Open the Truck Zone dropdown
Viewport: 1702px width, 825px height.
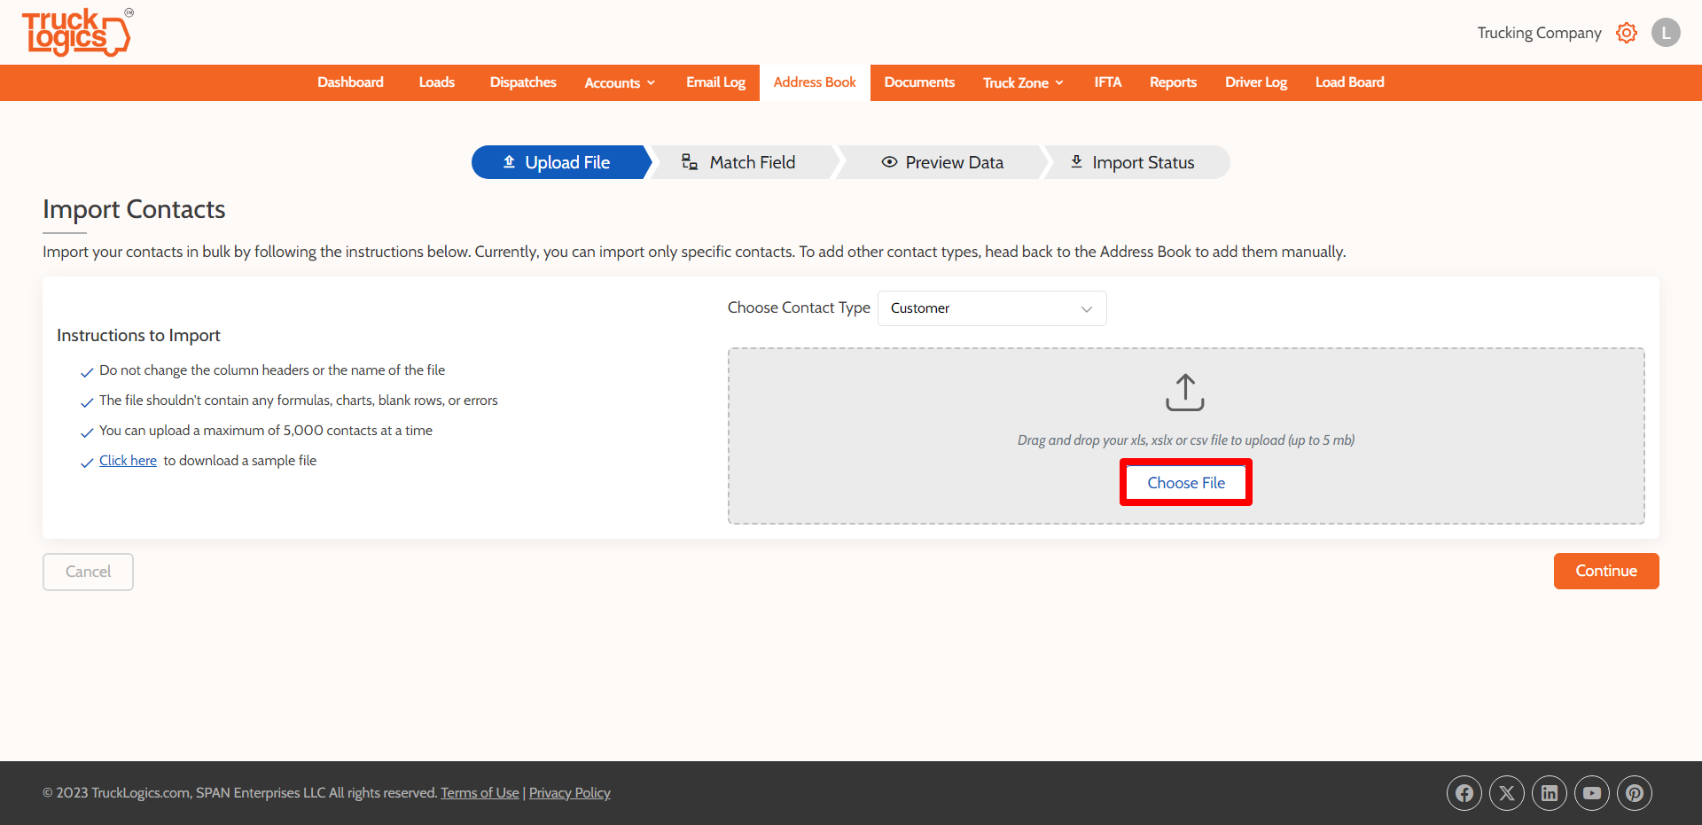[x=1021, y=82]
